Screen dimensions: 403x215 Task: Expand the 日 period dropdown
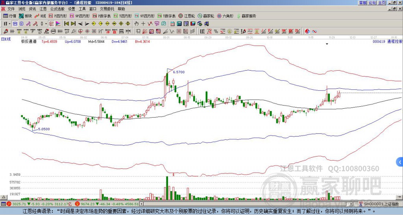click(x=9, y=24)
